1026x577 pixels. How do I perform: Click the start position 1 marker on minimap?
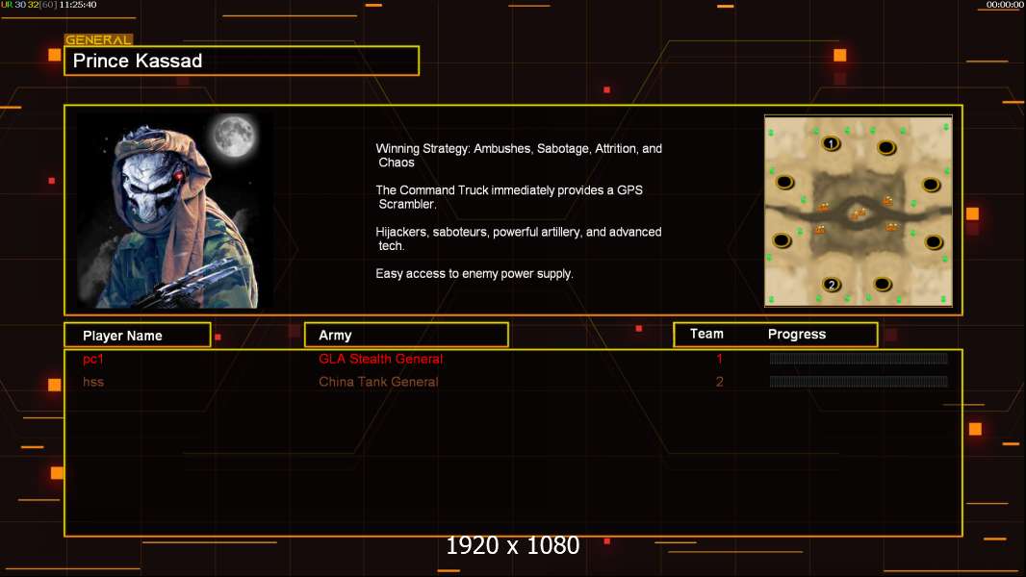tap(831, 143)
